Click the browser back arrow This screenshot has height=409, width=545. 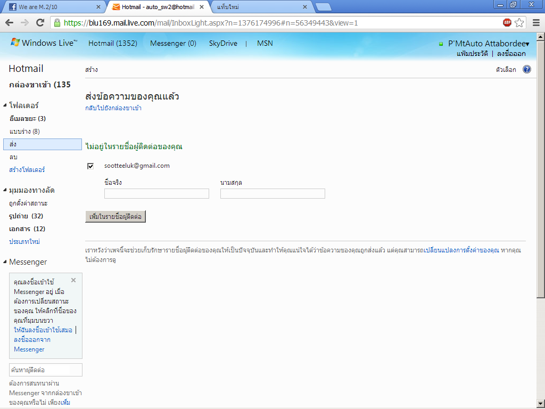click(10, 23)
